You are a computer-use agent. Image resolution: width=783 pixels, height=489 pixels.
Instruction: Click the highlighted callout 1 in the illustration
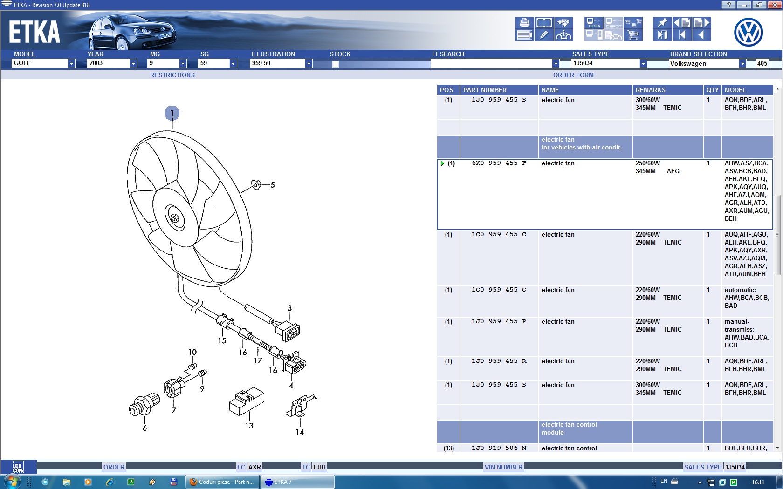(172, 113)
